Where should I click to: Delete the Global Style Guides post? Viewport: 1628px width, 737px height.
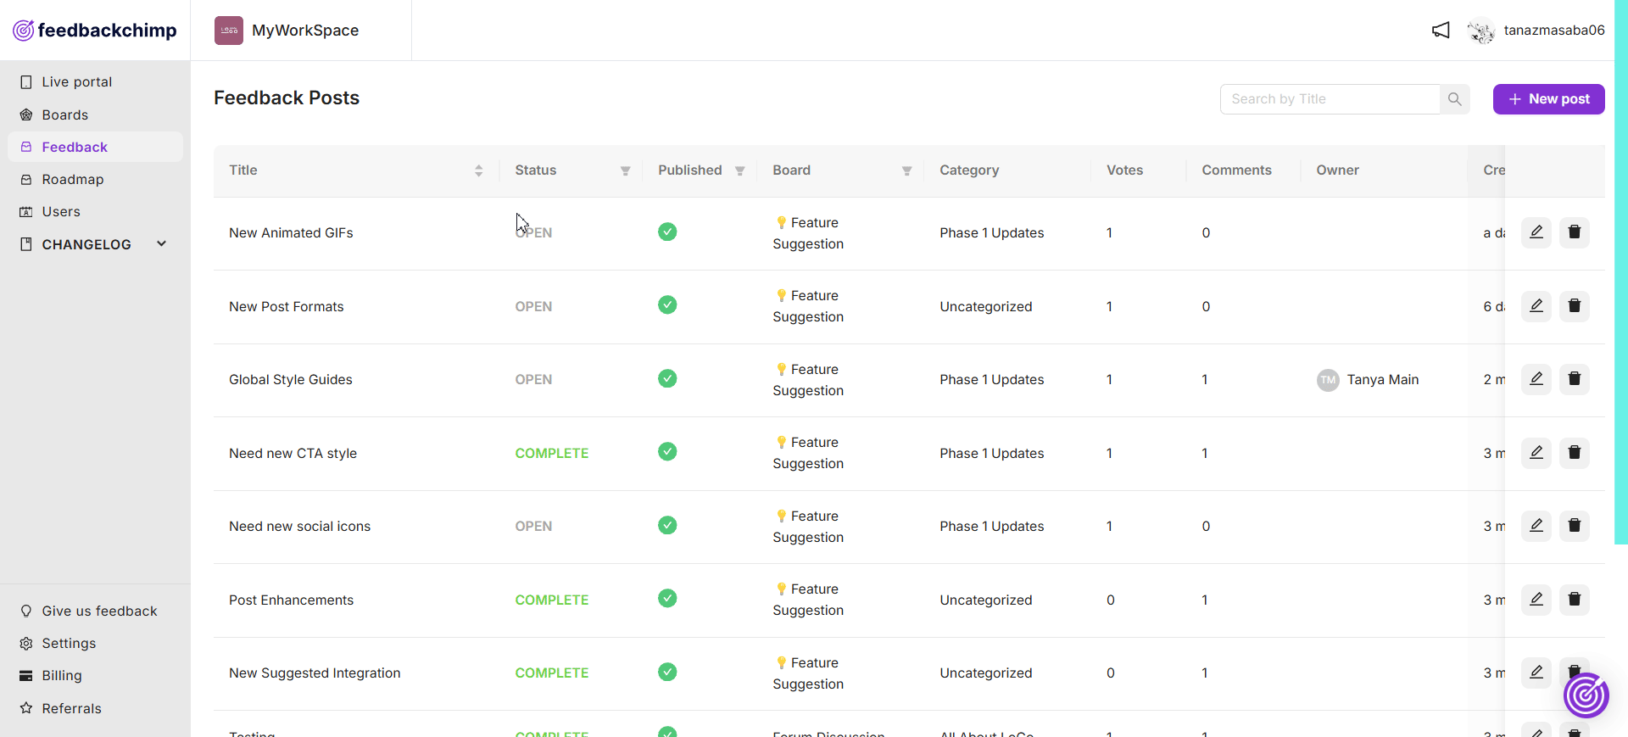point(1575,379)
